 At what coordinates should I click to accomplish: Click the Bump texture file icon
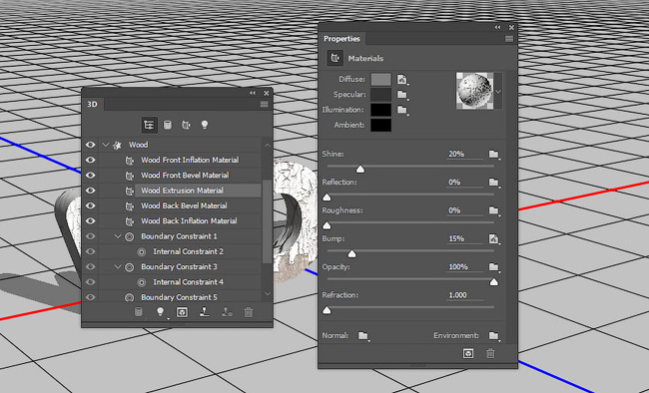click(x=494, y=238)
